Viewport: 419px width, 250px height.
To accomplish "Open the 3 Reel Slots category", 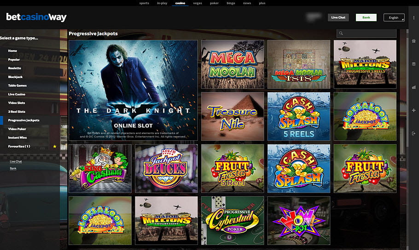I will point(17,111).
